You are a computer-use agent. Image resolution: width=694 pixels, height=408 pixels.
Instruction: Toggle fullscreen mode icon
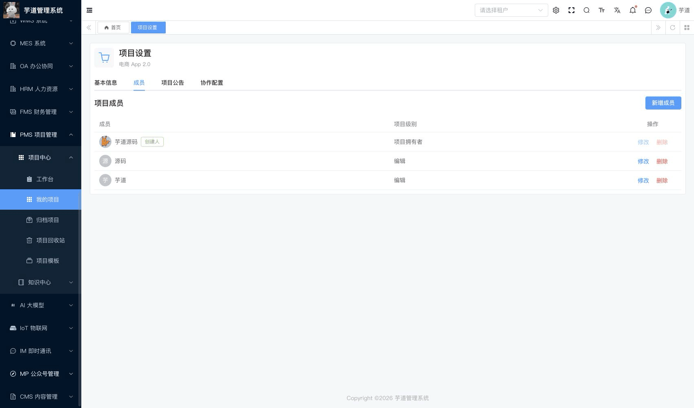tap(572, 10)
